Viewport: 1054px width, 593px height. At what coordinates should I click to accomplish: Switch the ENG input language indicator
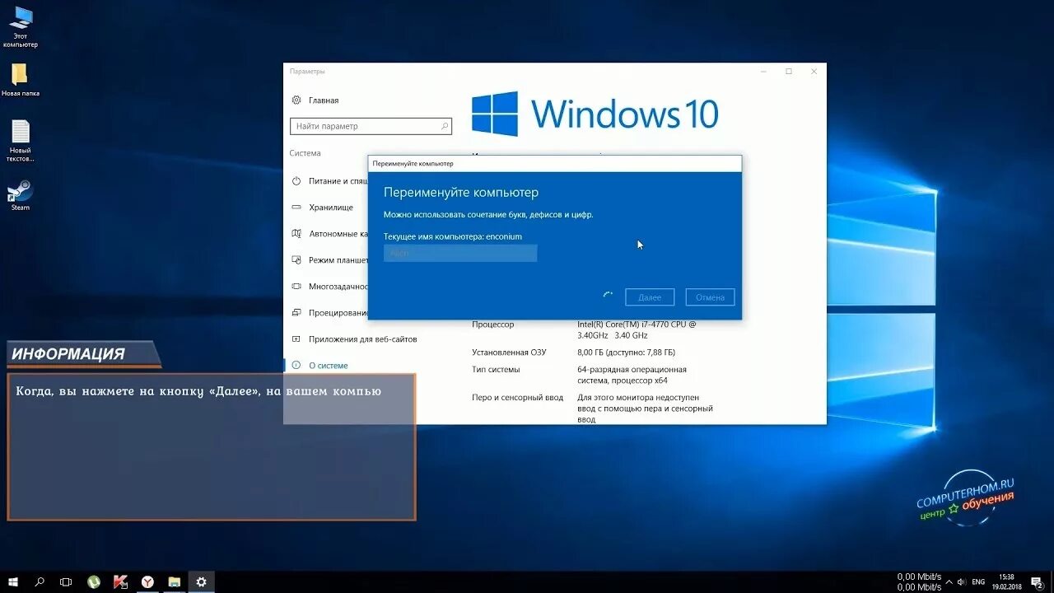[979, 581]
